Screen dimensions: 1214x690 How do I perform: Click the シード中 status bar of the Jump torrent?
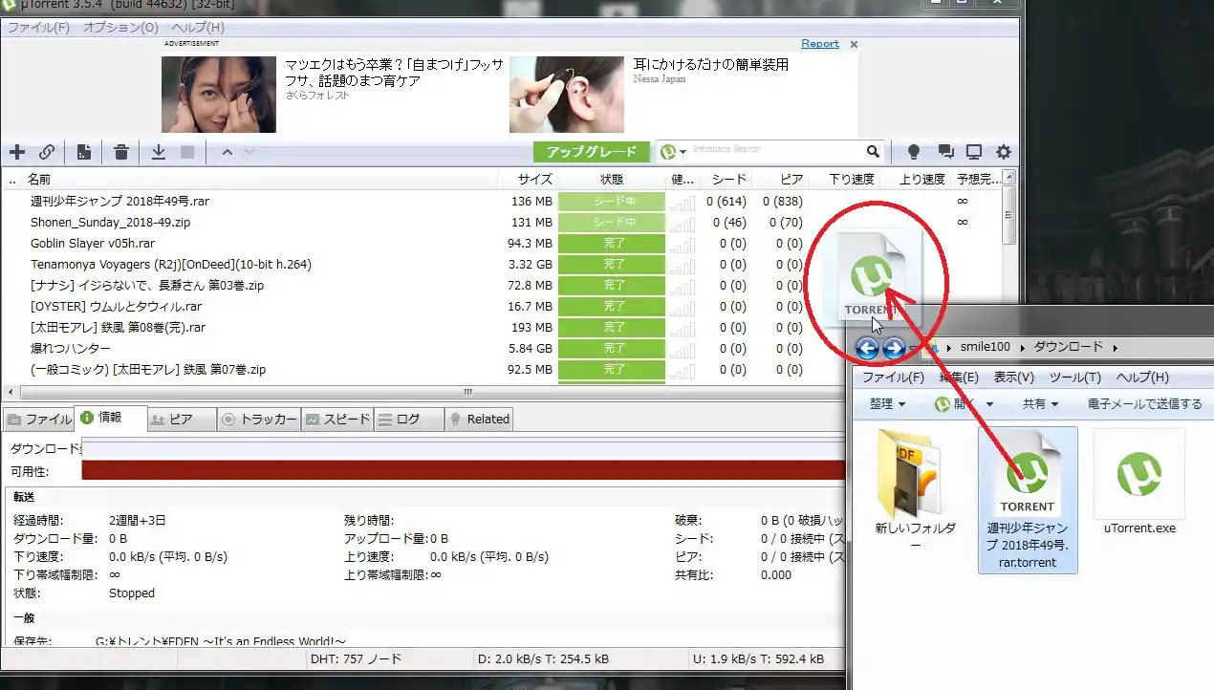[612, 202]
